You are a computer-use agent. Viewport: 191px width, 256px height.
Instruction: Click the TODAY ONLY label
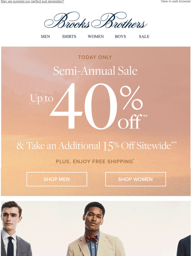[95, 57]
